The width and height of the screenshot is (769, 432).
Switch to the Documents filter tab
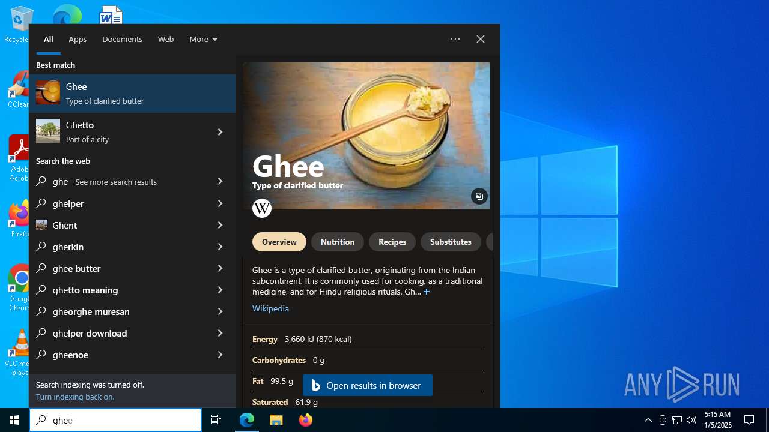(x=122, y=39)
